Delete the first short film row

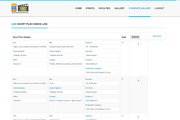pyautogui.click(x=138, y=44)
